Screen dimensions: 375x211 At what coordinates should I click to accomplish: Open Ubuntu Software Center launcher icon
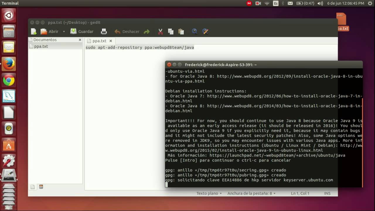(x=8, y=144)
